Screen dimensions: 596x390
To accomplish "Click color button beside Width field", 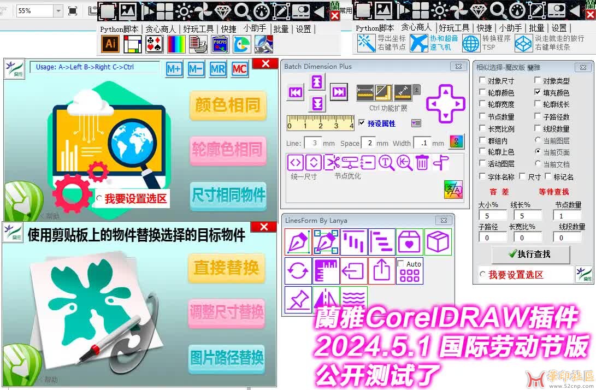I will click(x=456, y=142).
